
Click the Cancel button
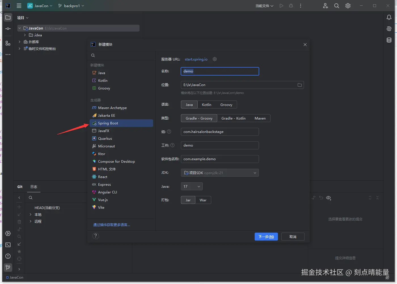coord(293,237)
